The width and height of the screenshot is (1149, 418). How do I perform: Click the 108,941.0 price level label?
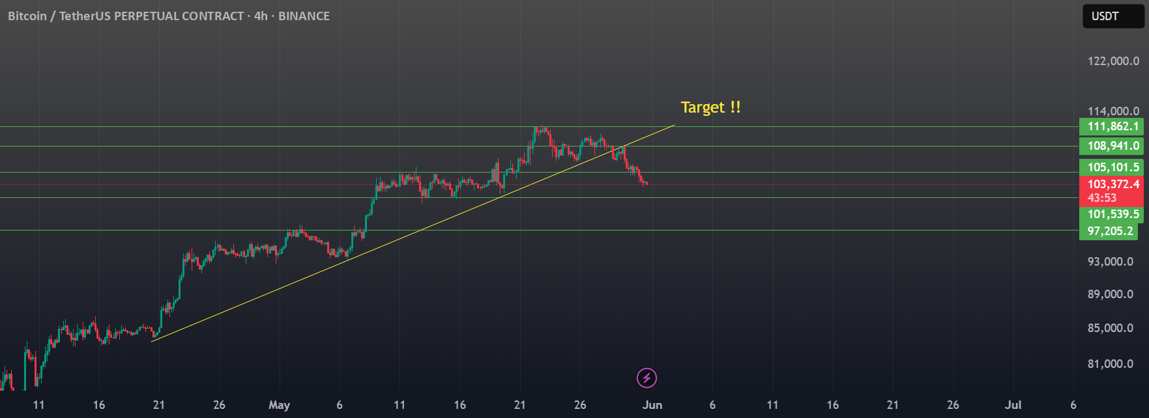1111,146
